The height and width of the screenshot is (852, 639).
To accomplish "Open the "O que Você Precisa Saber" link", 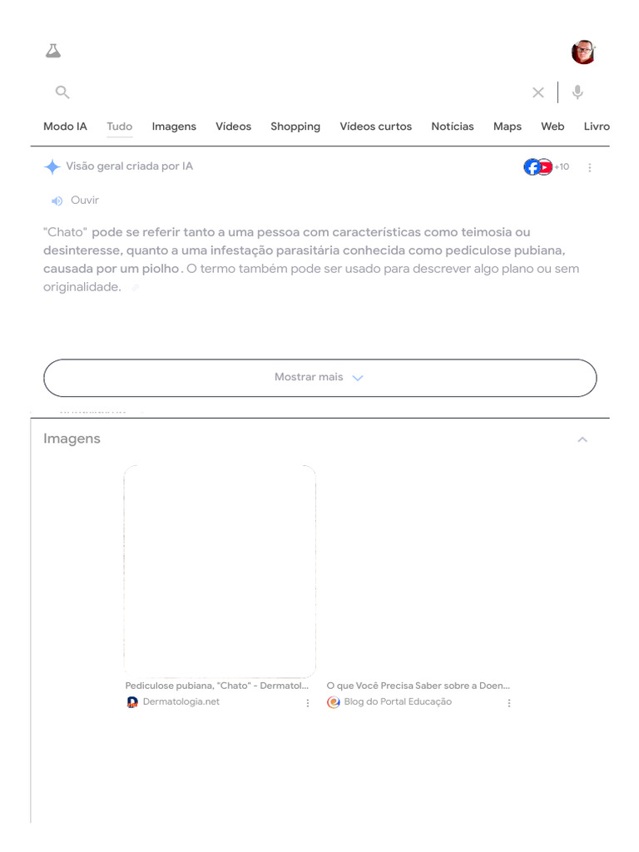I will tap(418, 686).
